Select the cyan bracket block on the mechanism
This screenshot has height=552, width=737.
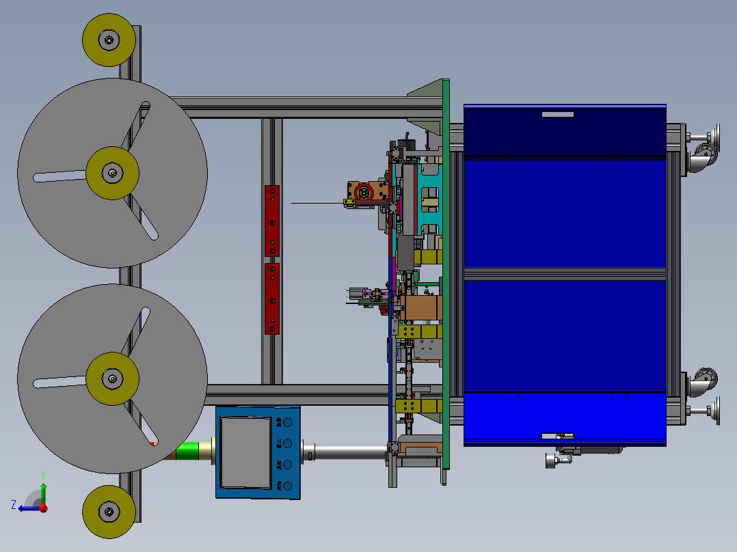pos(430,199)
